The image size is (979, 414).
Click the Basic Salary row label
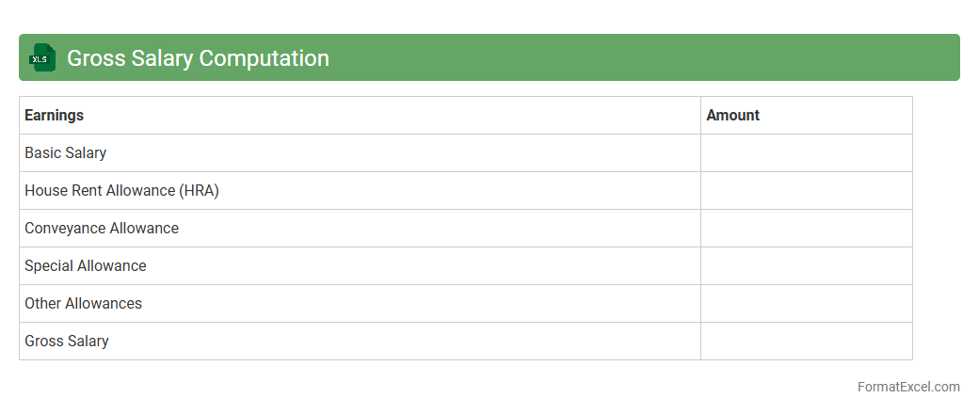click(65, 153)
